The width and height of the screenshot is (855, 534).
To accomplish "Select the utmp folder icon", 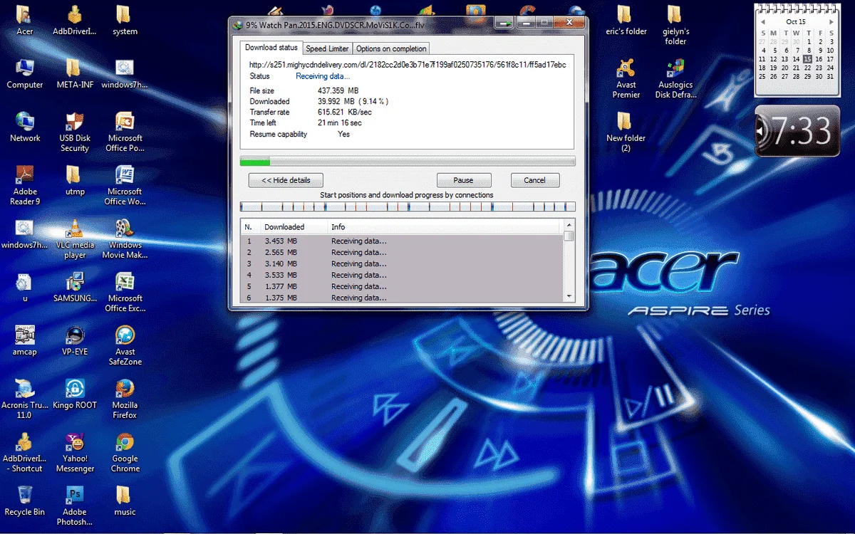I will click(74, 180).
